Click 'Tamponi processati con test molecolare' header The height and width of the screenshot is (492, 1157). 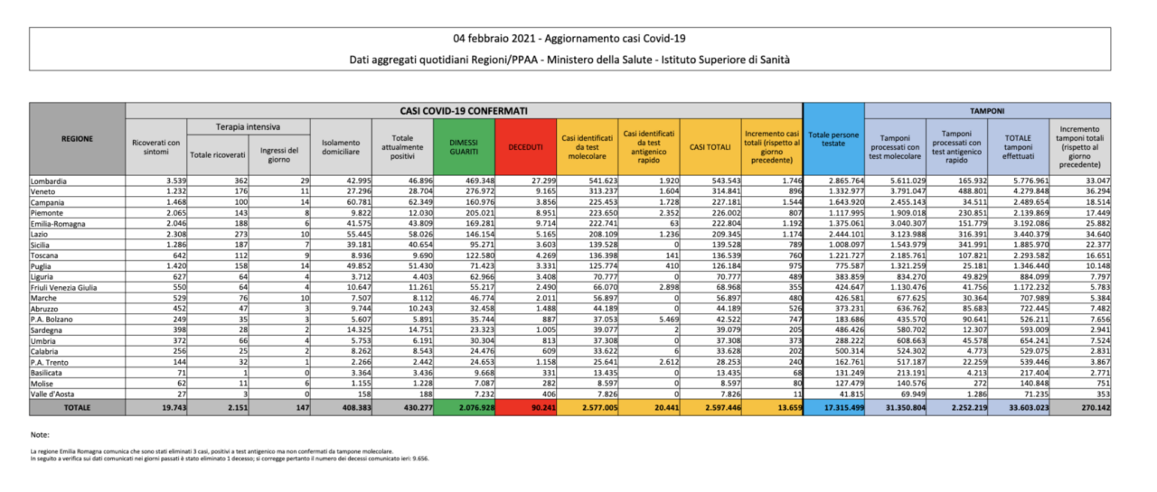pos(895,145)
